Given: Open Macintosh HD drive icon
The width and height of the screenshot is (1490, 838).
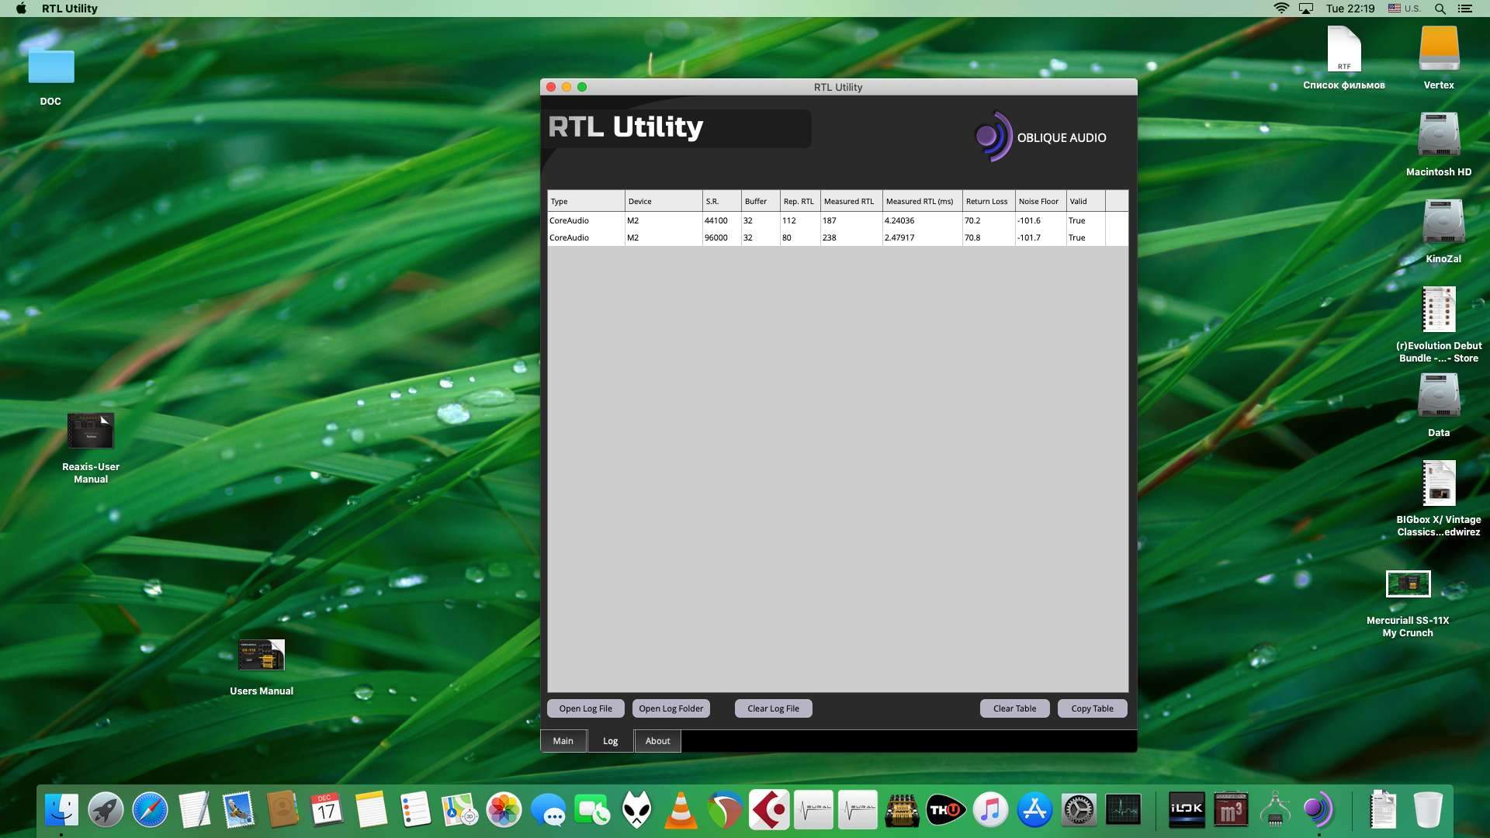Looking at the screenshot, I should pyautogui.click(x=1438, y=136).
